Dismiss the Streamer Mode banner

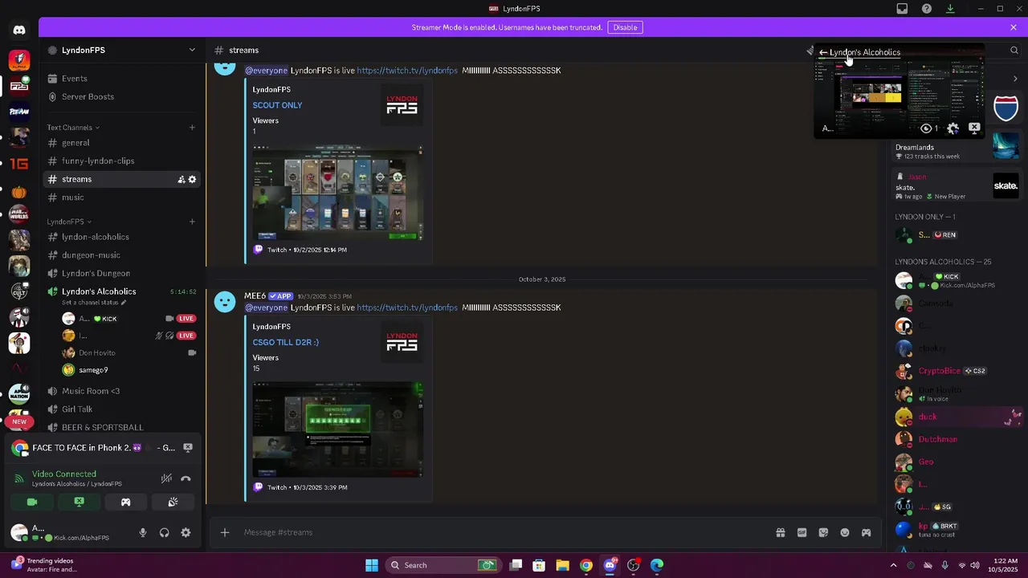pos(1014,27)
